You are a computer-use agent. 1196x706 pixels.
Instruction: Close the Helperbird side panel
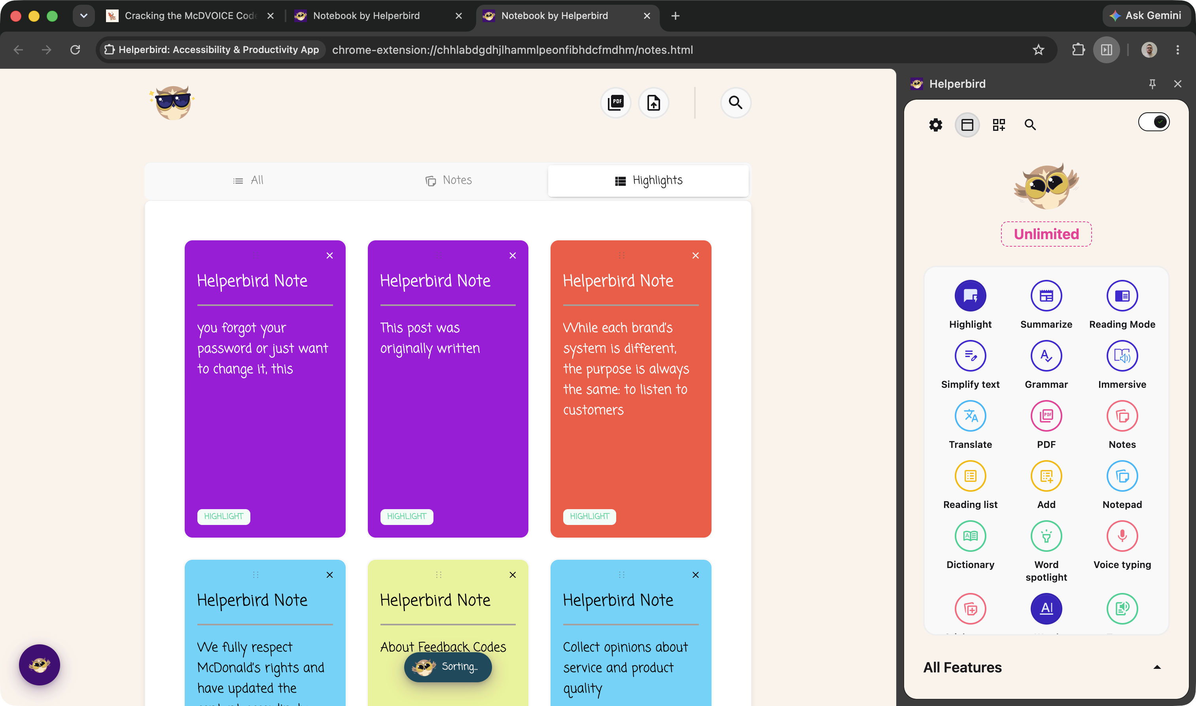click(x=1177, y=84)
